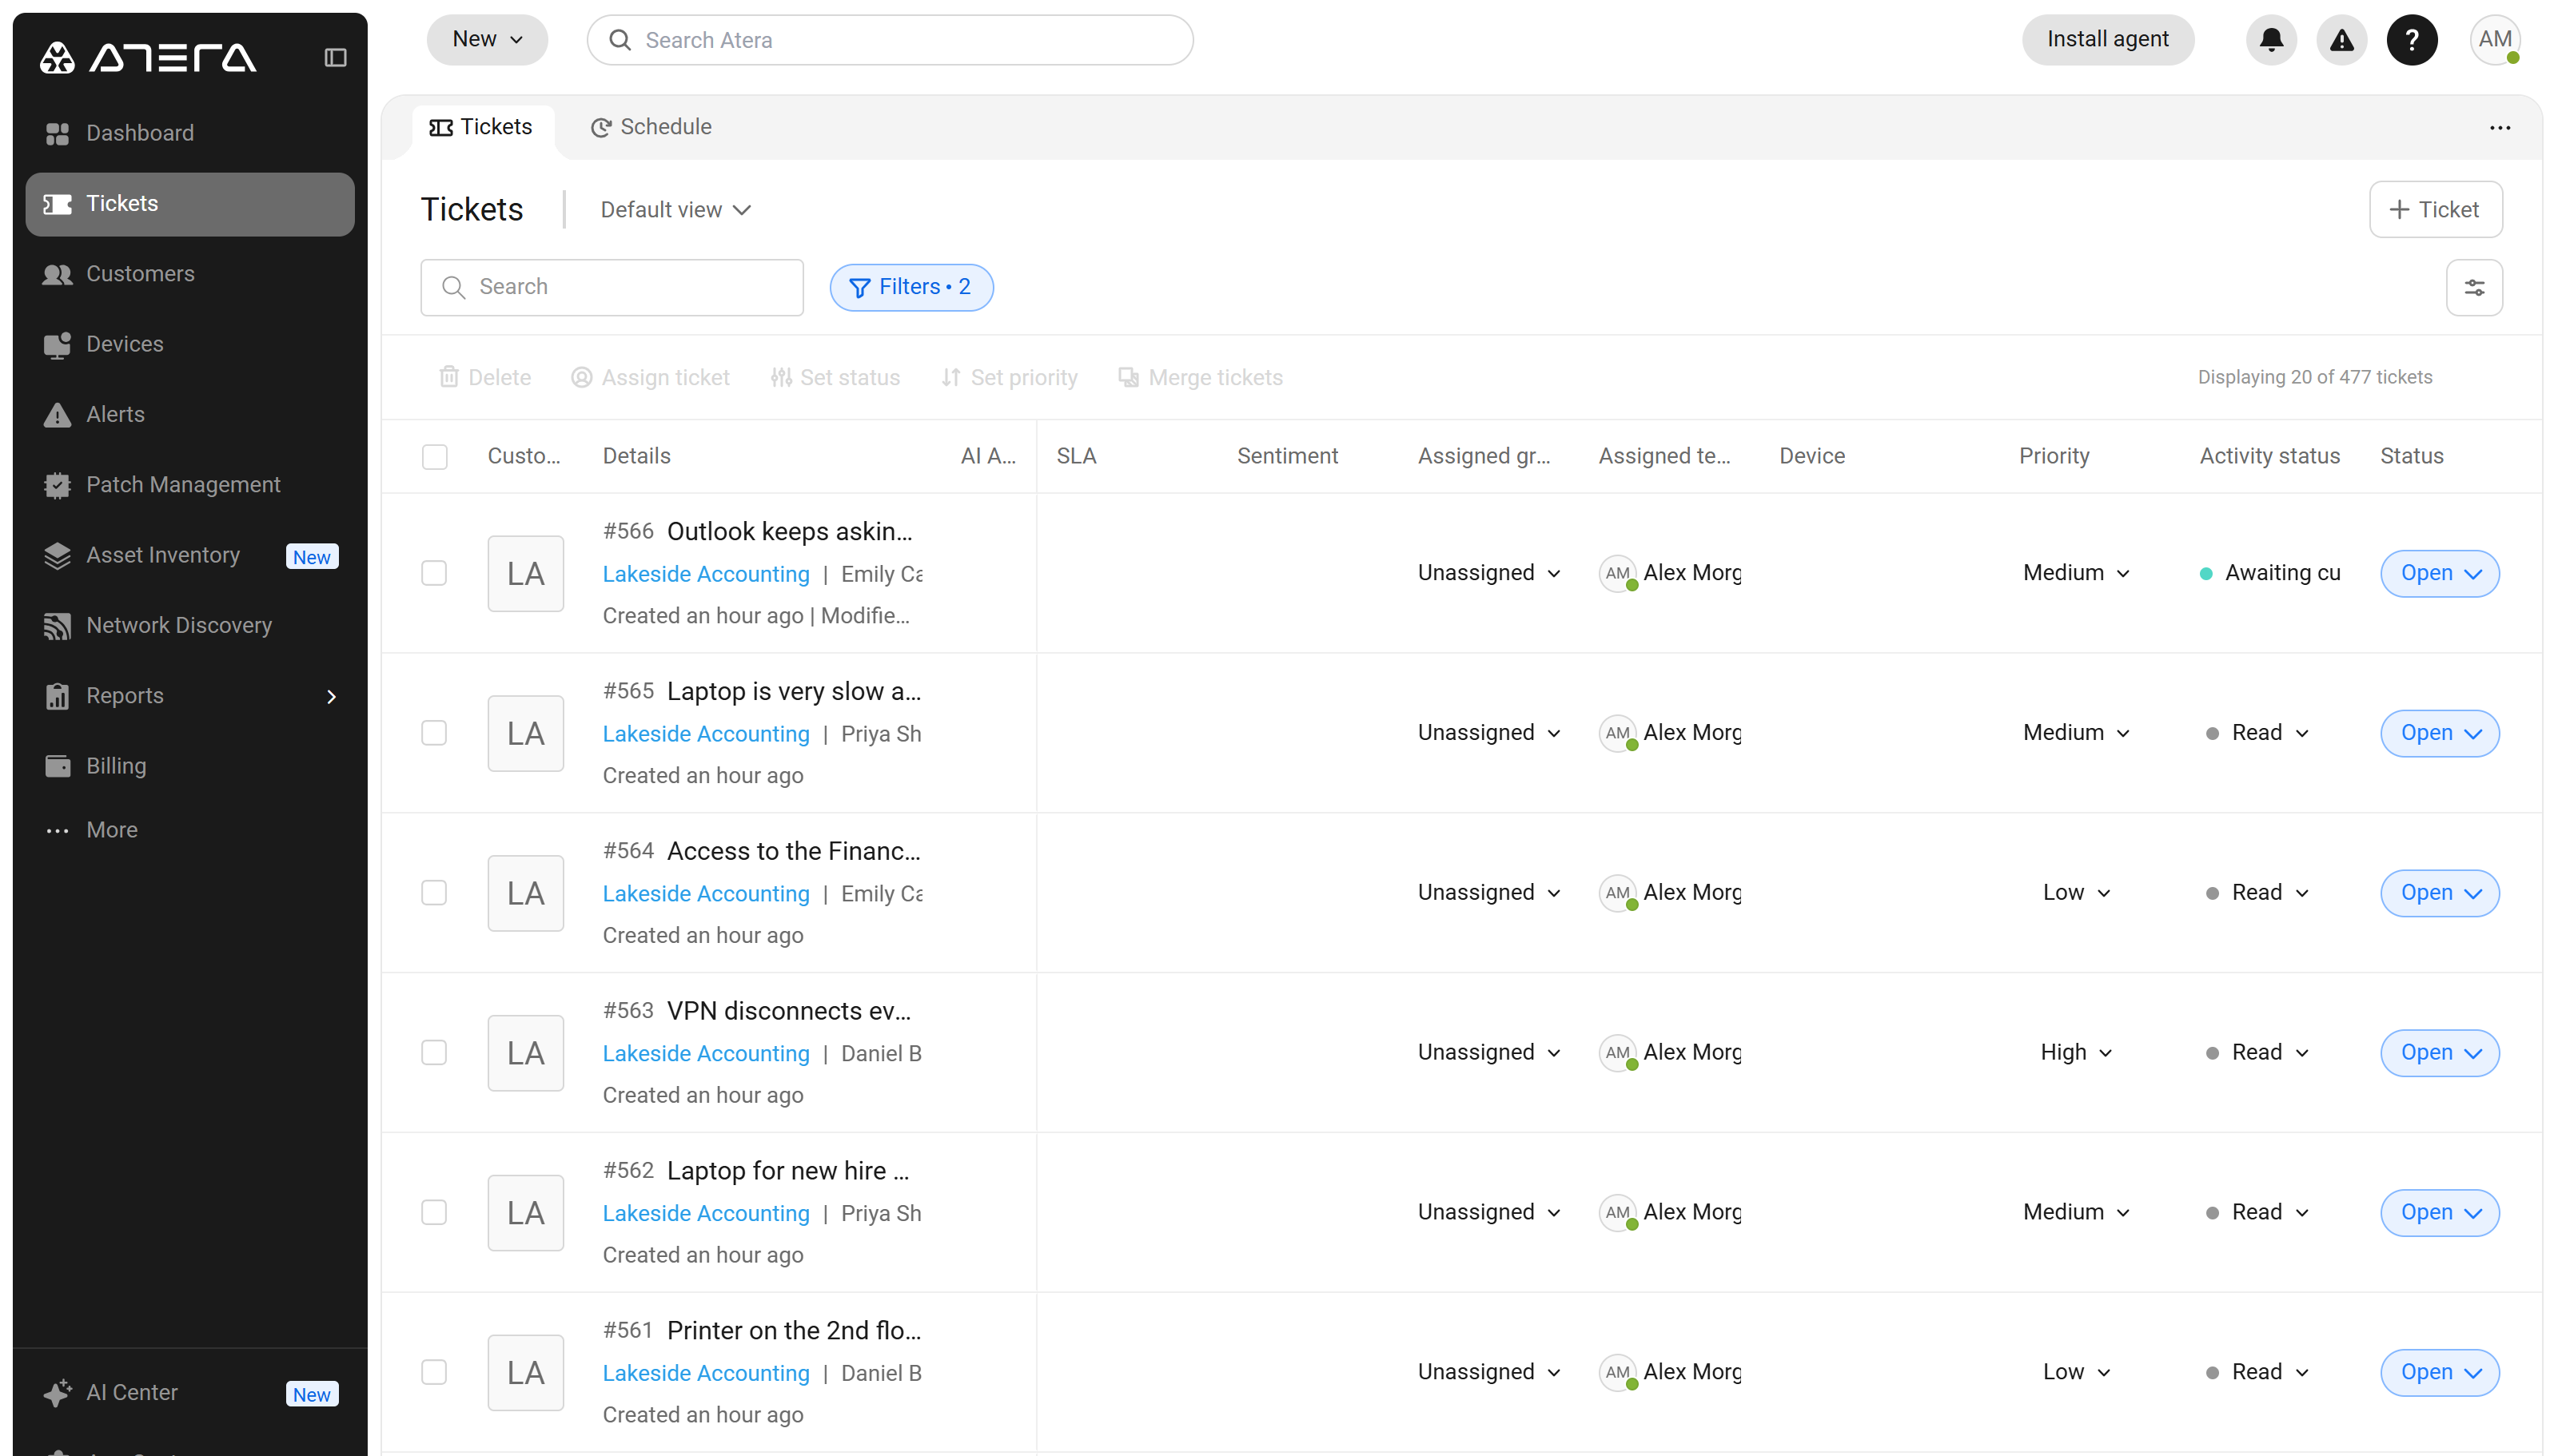
Task: Collapse the sidebar panel icon
Action: (335, 58)
